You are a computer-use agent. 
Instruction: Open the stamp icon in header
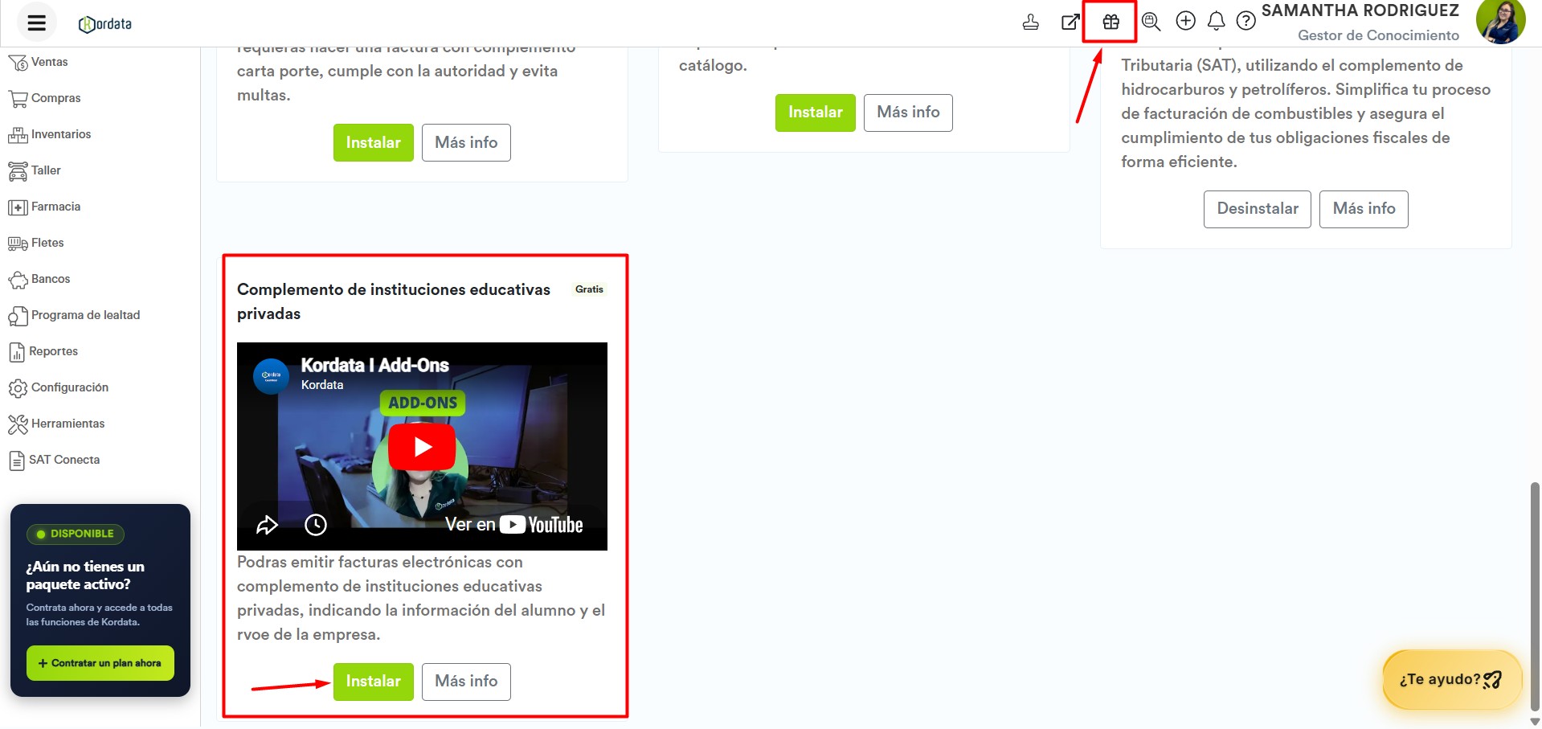point(1031,22)
